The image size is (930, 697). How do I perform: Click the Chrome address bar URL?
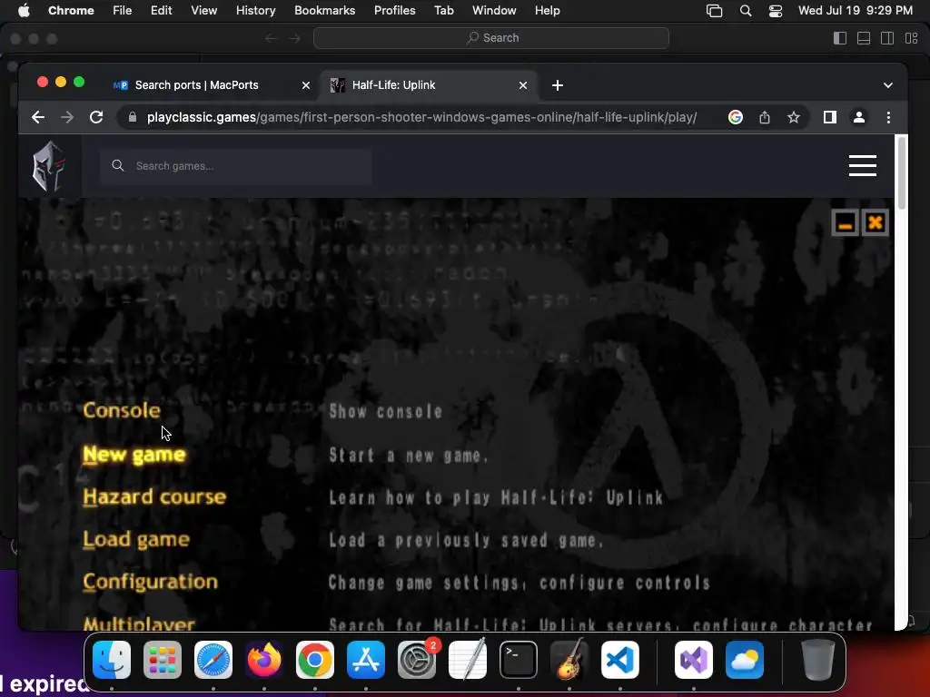421,117
